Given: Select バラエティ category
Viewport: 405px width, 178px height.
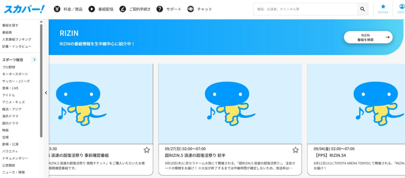Looking at the screenshot, I should click(10, 151).
